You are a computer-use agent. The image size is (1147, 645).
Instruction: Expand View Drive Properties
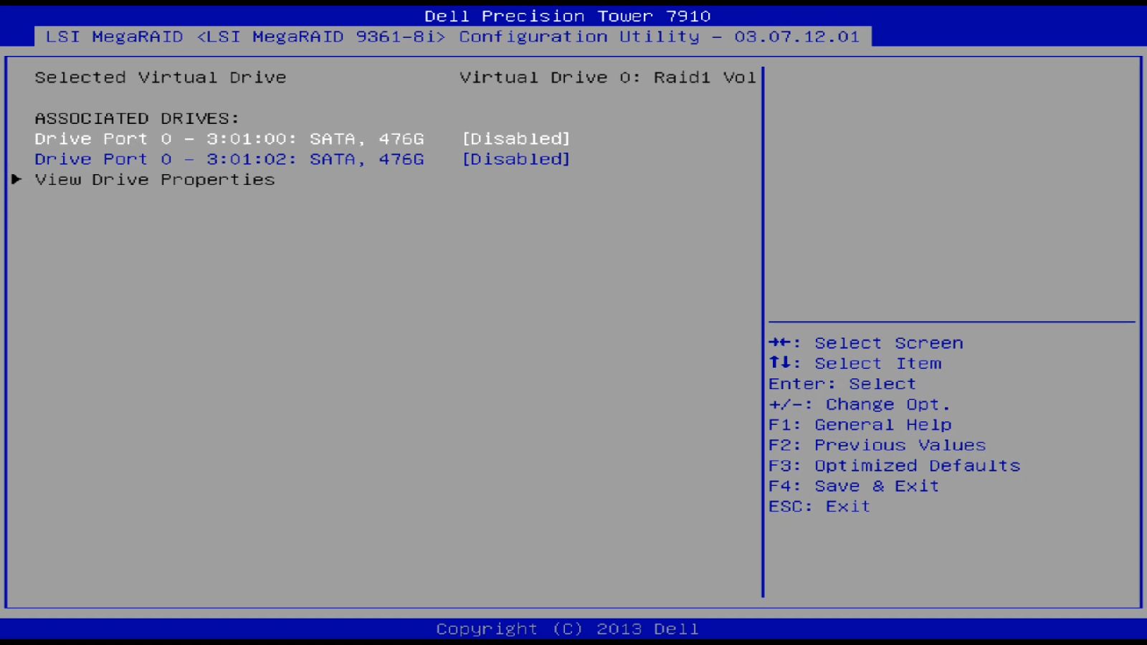[x=154, y=180]
